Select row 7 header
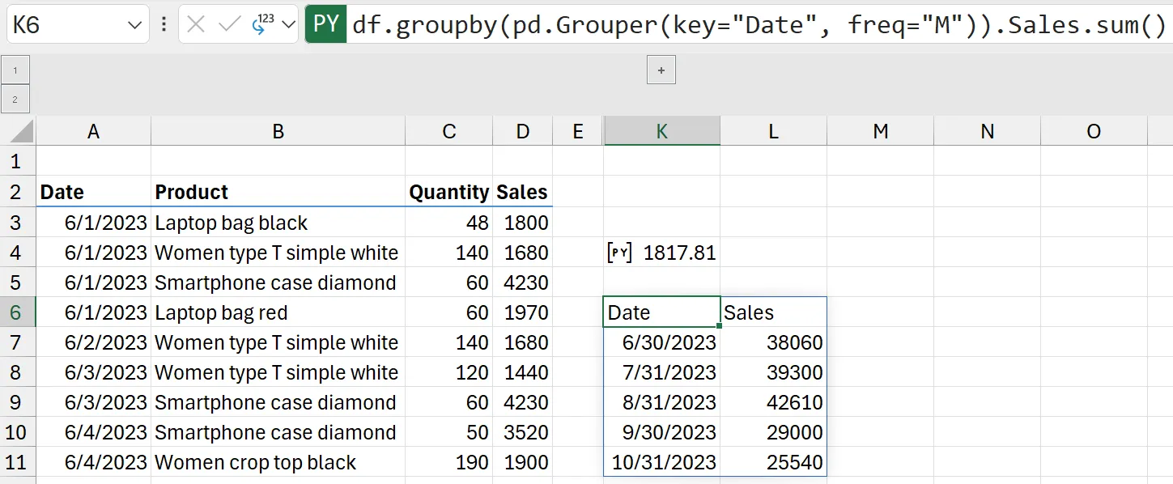The width and height of the screenshot is (1173, 484). (x=17, y=342)
